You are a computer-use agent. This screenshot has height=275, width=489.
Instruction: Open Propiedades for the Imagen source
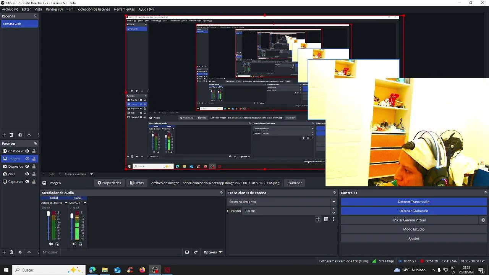[x=109, y=183]
